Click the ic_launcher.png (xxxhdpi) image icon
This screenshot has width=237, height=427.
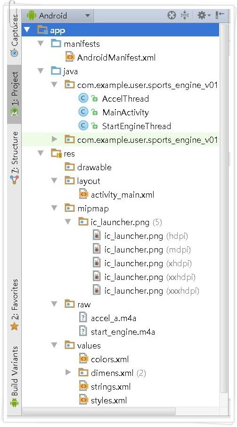97,290
